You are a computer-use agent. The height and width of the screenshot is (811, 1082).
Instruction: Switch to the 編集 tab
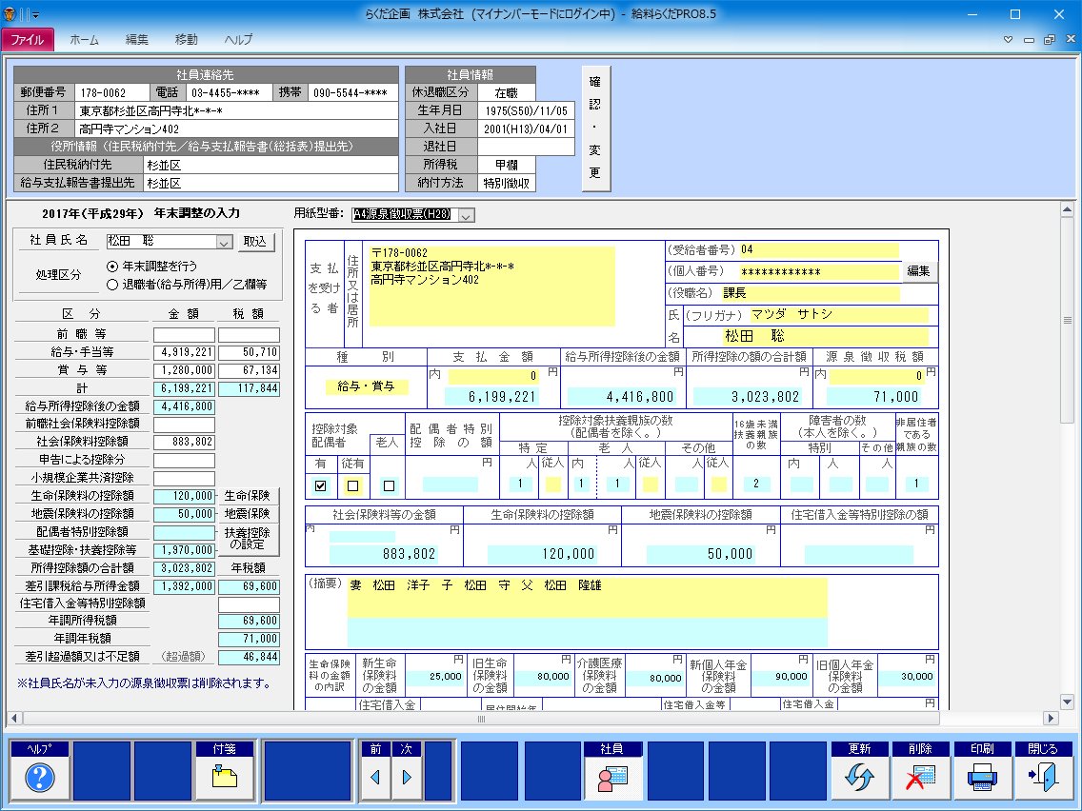136,39
